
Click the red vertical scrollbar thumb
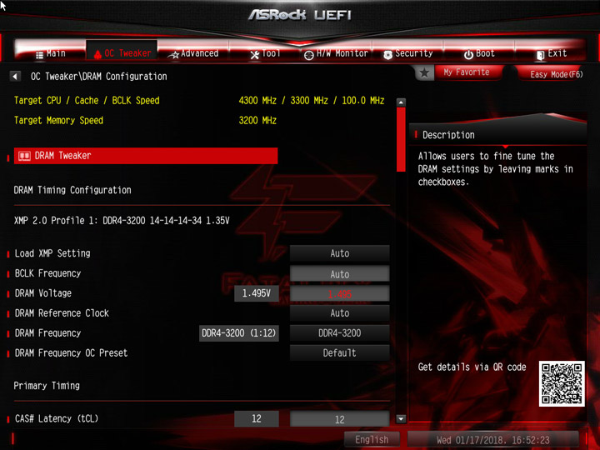point(401,140)
